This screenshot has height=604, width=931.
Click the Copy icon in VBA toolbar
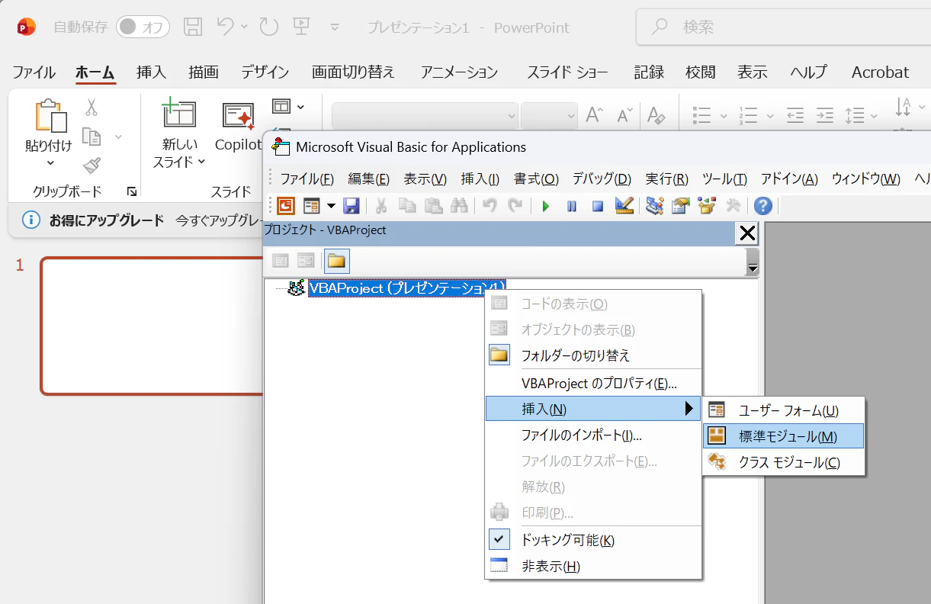click(x=407, y=206)
